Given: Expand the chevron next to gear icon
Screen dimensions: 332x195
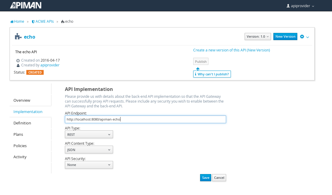Looking at the screenshot, I should (308, 37).
